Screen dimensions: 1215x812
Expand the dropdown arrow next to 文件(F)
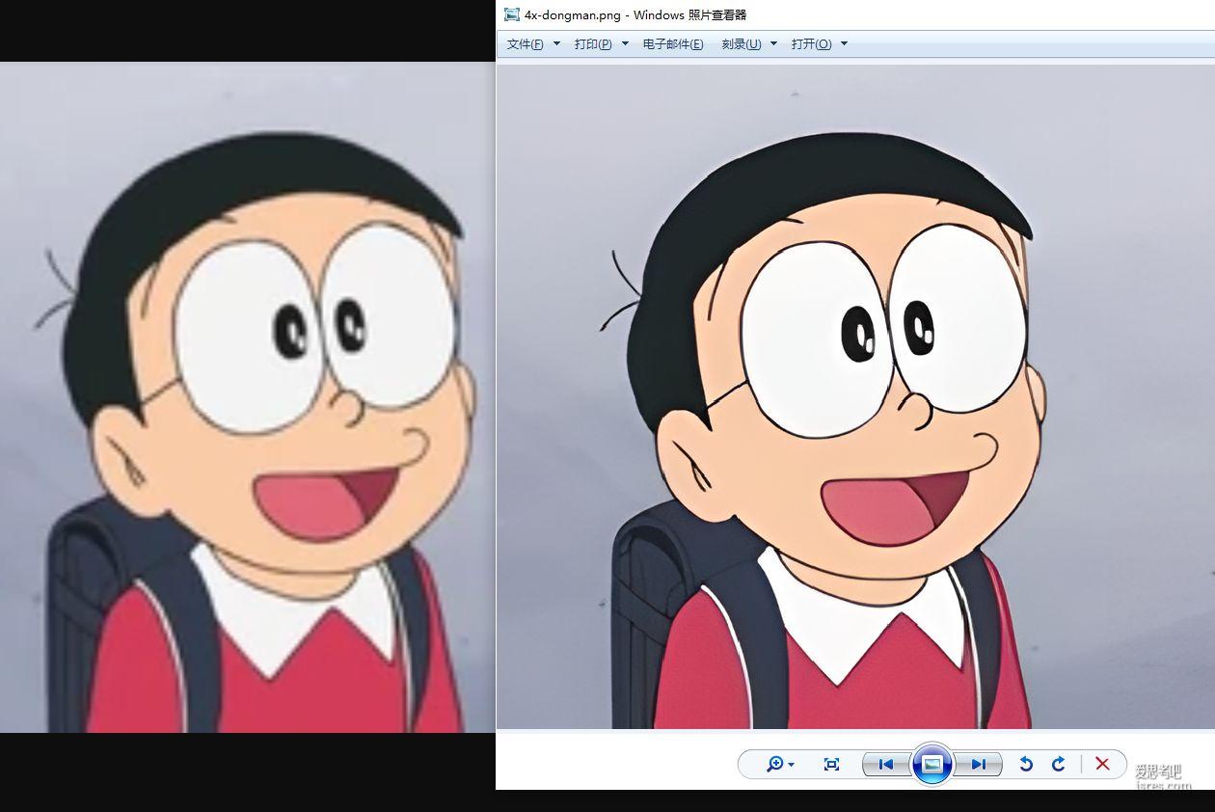click(x=556, y=43)
